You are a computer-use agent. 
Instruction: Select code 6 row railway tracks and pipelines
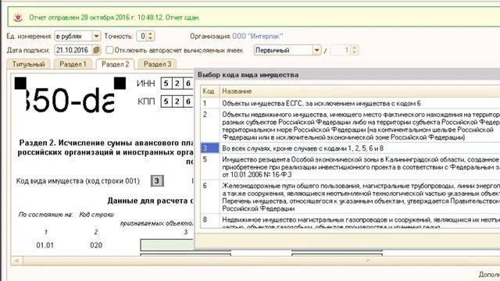[x=350, y=197]
